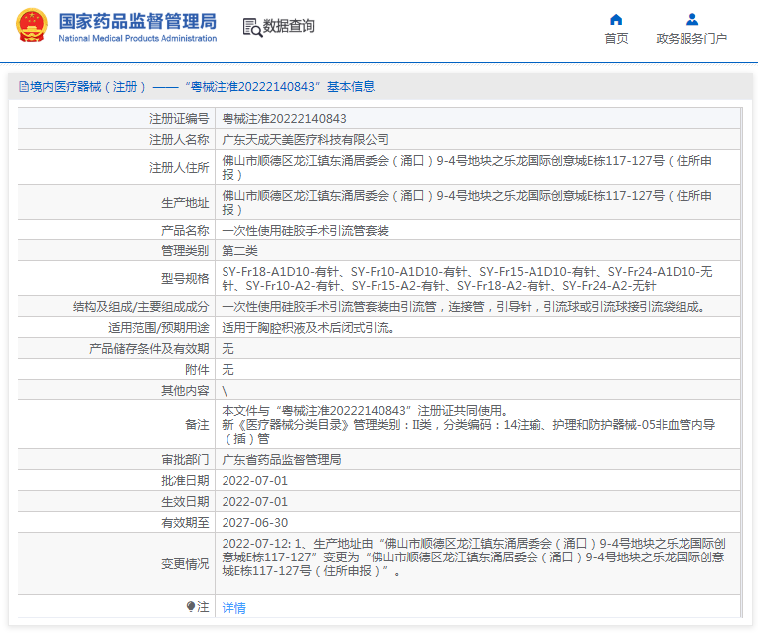Select 广东天成天美医疗科技有限公司 registrant name
Image resolution: width=758 pixels, height=636 pixels.
306,140
